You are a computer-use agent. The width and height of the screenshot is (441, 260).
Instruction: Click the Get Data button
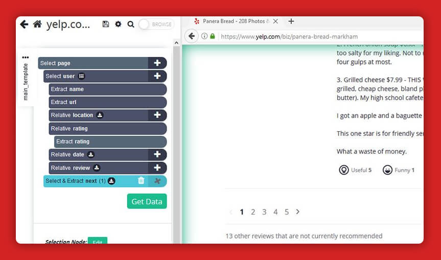point(147,201)
